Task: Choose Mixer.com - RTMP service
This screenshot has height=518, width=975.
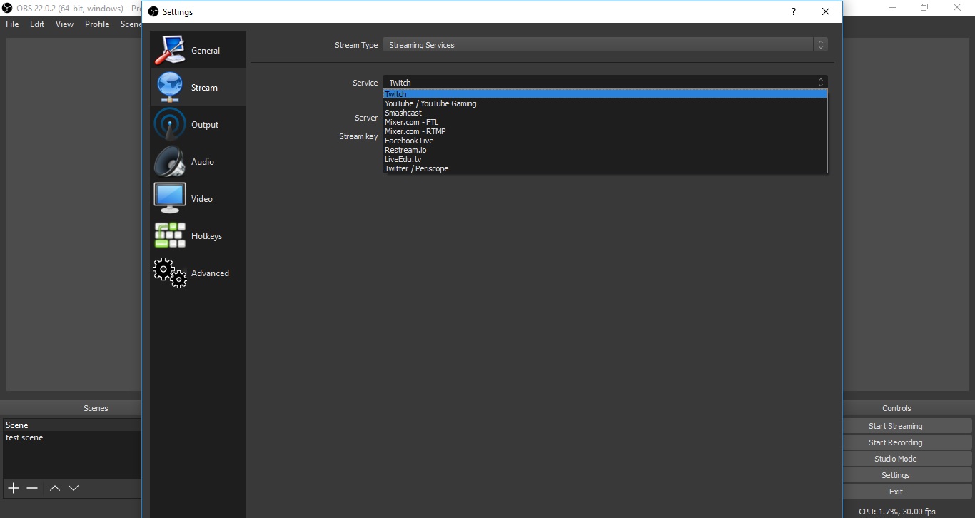Action: coord(605,131)
